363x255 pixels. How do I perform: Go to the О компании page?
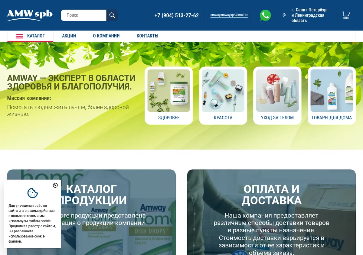(106, 36)
